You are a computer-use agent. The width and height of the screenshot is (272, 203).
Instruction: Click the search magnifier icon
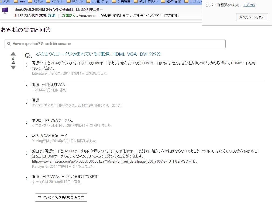pos(9,44)
